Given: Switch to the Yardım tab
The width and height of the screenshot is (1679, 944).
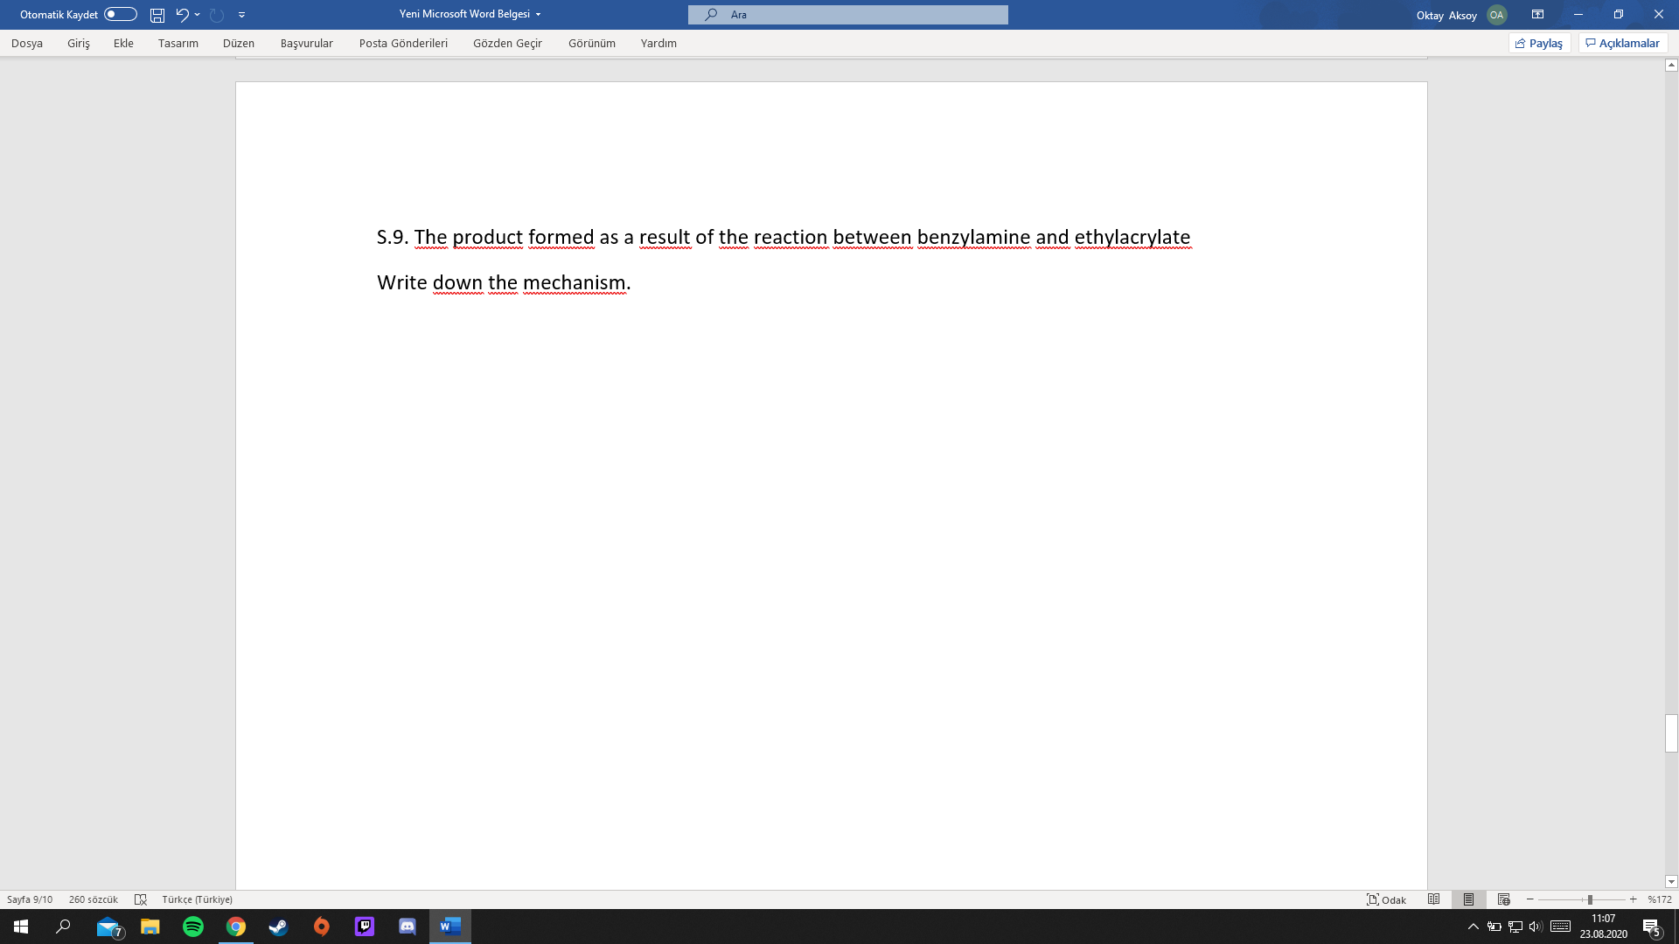Looking at the screenshot, I should click(658, 43).
